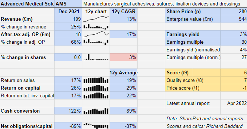This screenshot has height=129, width=247.
Task: Click the Revenue value 109
Action: point(68,19)
